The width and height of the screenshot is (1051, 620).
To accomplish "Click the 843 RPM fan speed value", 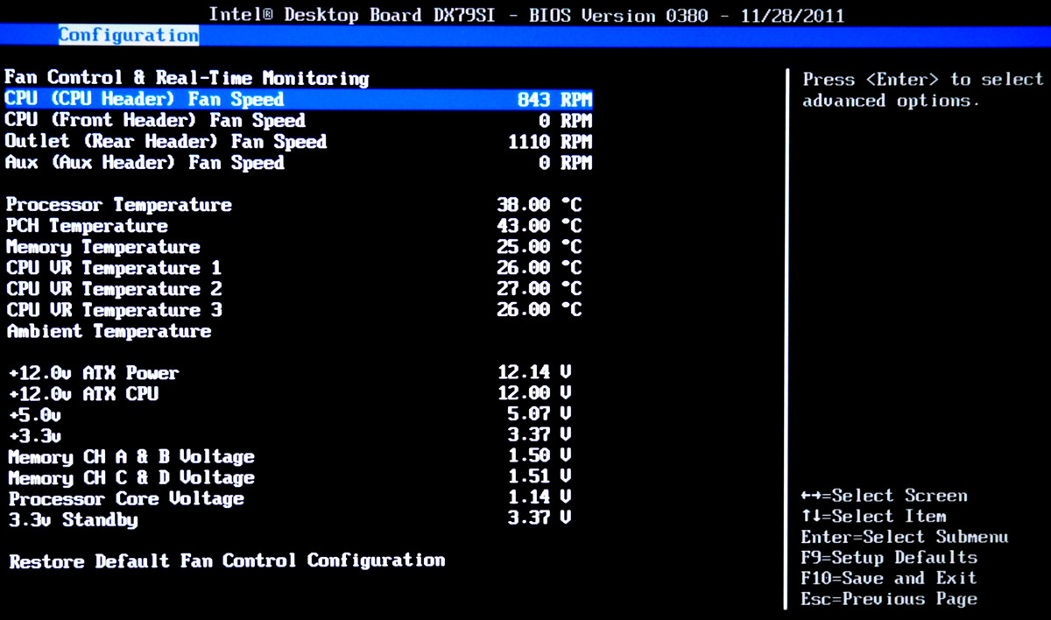I will pos(555,100).
